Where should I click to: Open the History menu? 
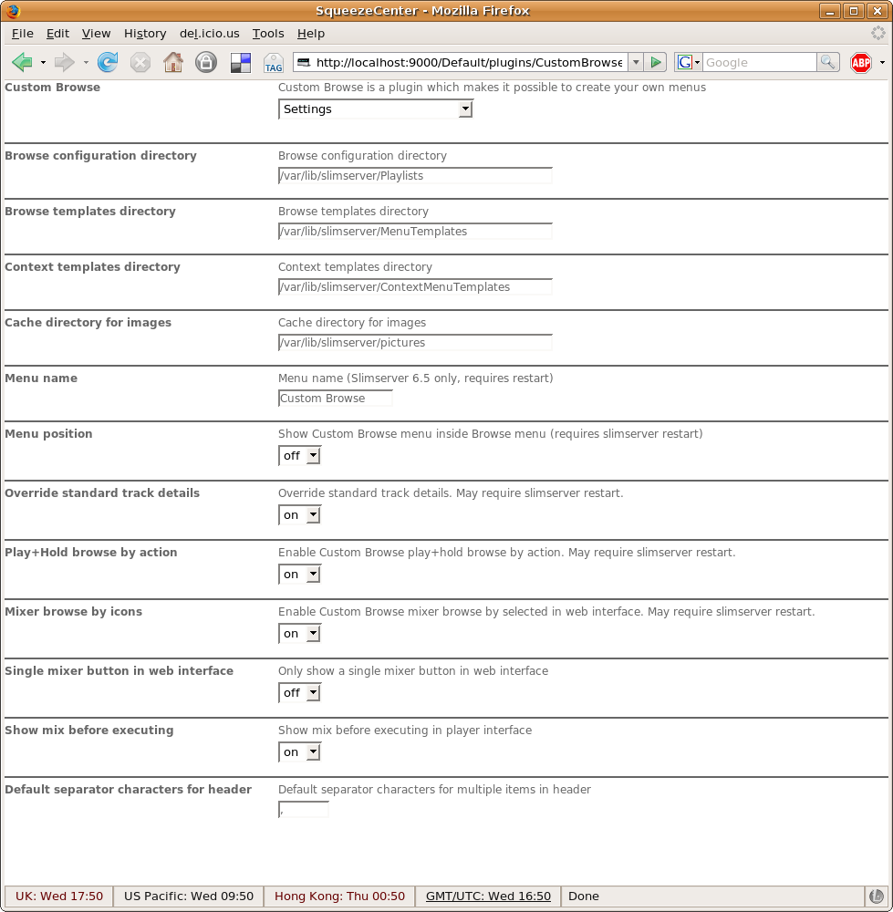[145, 33]
